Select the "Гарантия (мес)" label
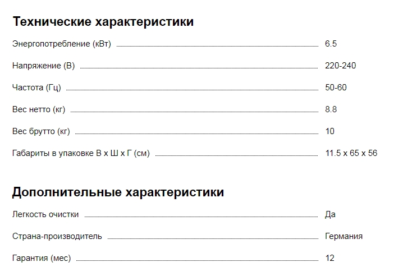 point(42,258)
